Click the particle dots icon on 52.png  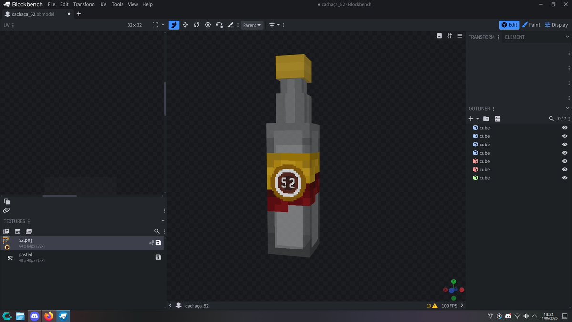click(152, 243)
